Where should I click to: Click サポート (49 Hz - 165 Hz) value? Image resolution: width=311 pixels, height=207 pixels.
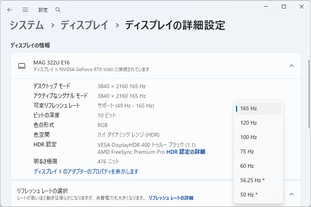126,106
